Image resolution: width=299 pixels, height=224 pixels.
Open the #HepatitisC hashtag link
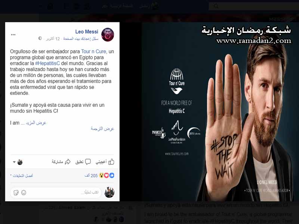click(x=47, y=63)
